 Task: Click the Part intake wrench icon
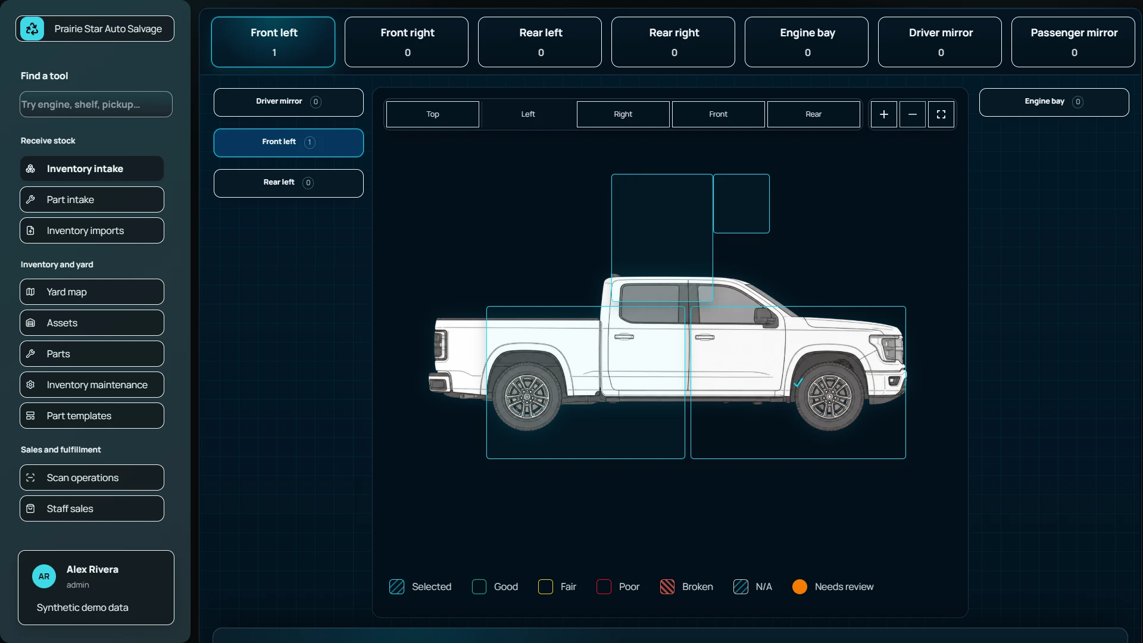30,199
